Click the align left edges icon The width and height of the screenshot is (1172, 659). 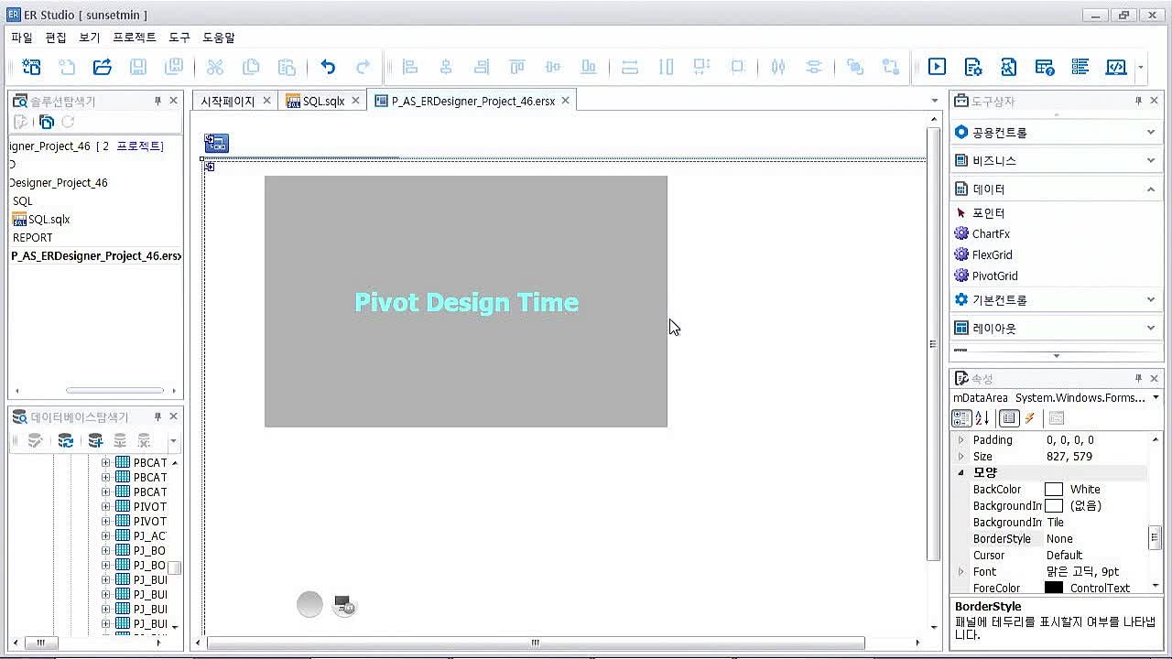pos(409,67)
